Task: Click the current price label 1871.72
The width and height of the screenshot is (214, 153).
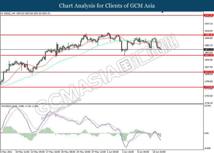Action: pos(208,50)
